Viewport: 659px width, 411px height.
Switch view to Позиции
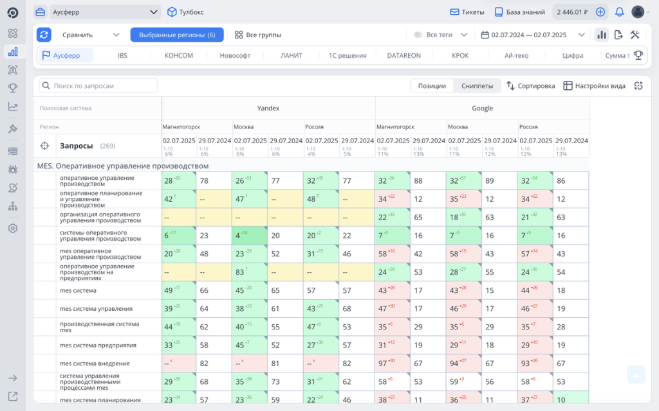point(432,86)
